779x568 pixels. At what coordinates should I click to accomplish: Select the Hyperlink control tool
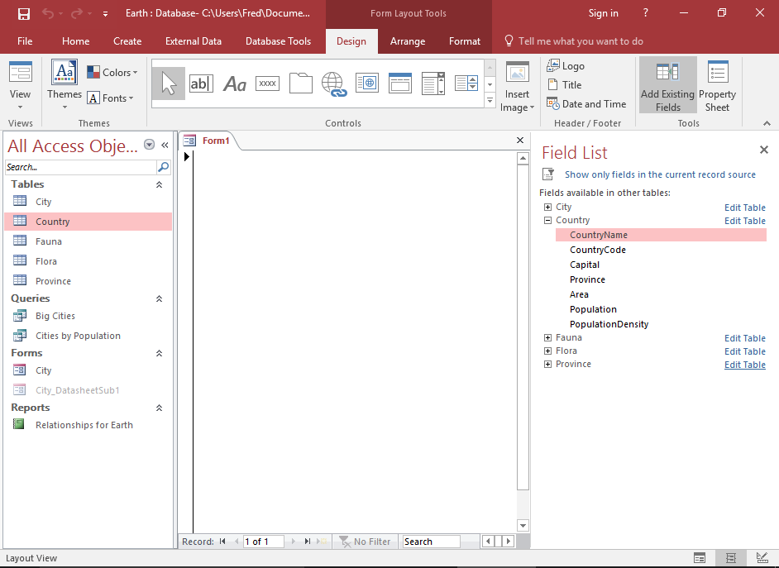333,83
